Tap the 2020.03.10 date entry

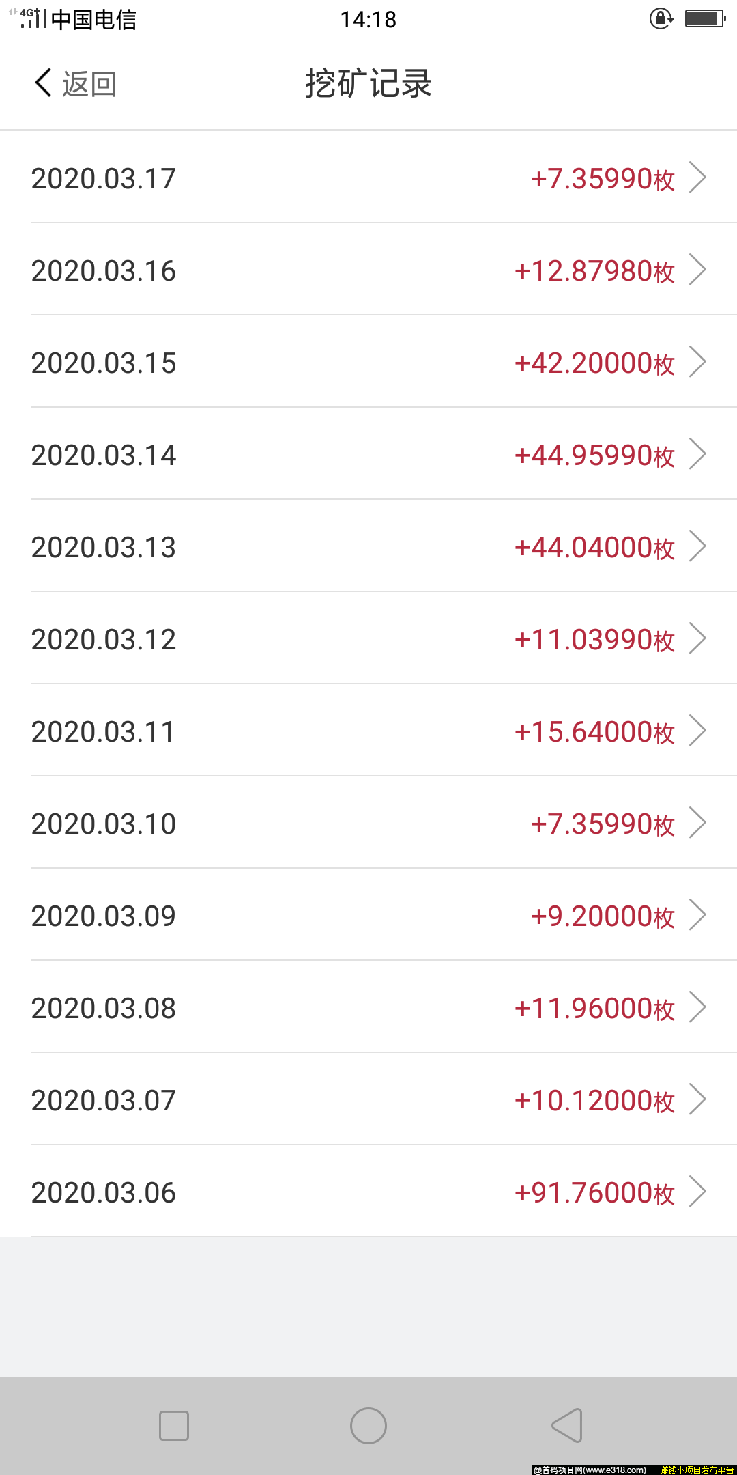pos(104,824)
